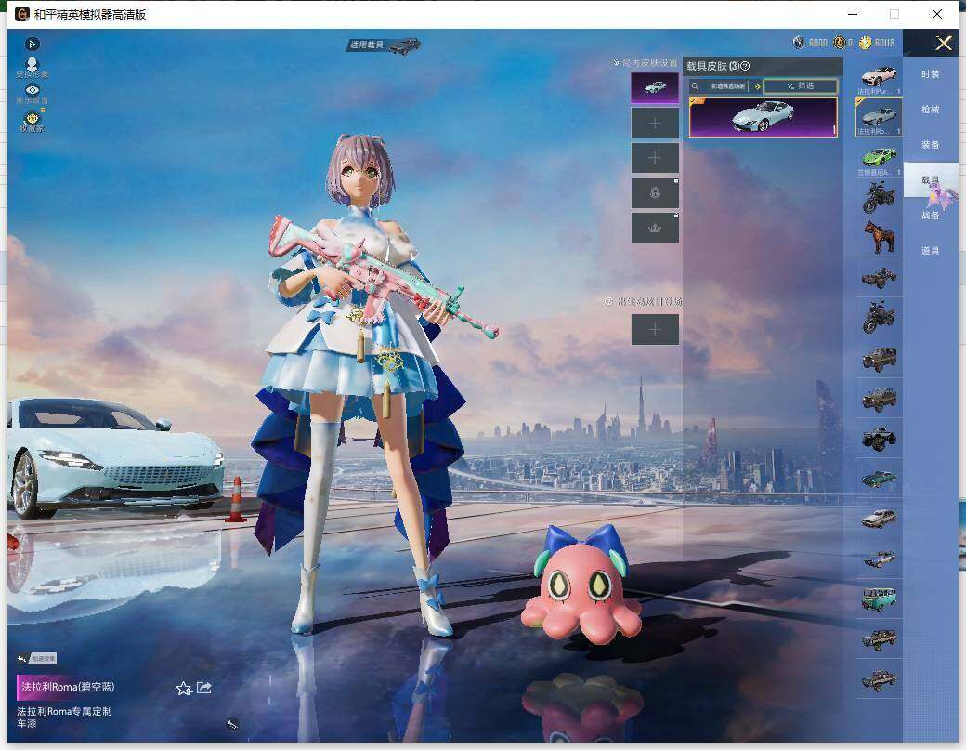This screenshot has width=966, height=750.
Task: Open the 筛选 filter button
Action: [x=801, y=86]
